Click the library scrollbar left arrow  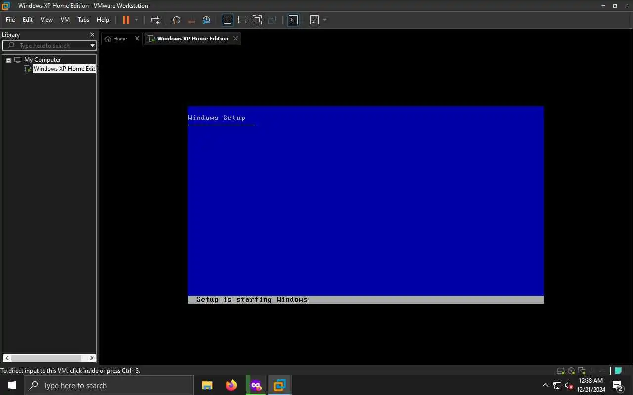(7, 358)
